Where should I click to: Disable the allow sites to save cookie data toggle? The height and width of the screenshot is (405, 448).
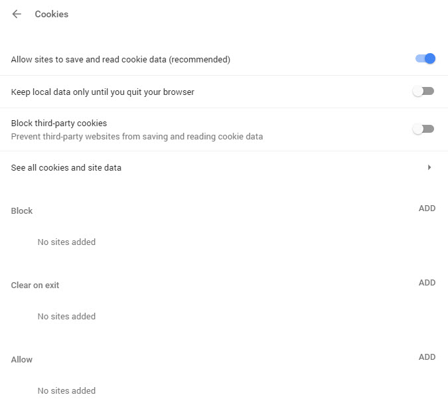coord(425,58)
